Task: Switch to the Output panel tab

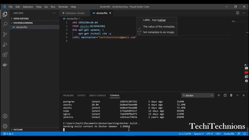Action: (81, 95)
